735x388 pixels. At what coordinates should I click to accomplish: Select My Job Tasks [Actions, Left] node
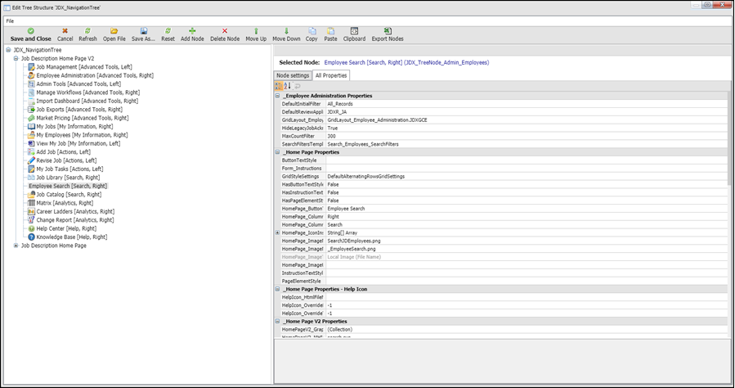(69, 169)
